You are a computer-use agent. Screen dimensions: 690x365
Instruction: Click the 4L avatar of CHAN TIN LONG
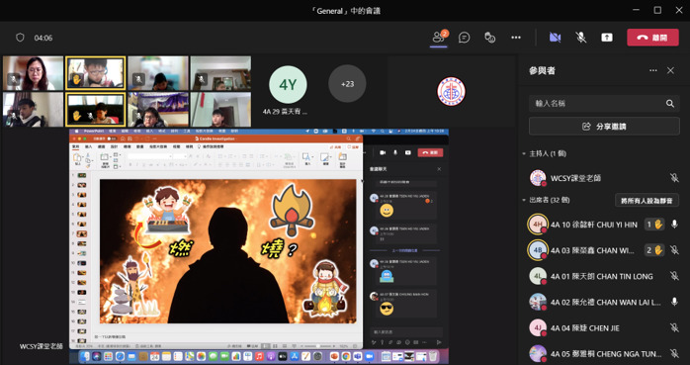tap(538, 276)
